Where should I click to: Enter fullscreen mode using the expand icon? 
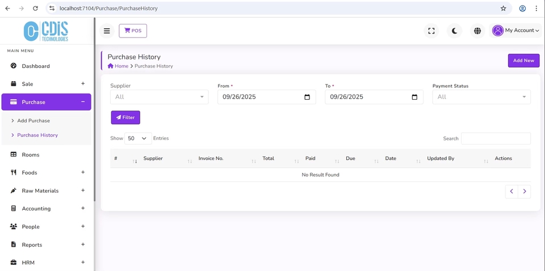pos(431,31)
